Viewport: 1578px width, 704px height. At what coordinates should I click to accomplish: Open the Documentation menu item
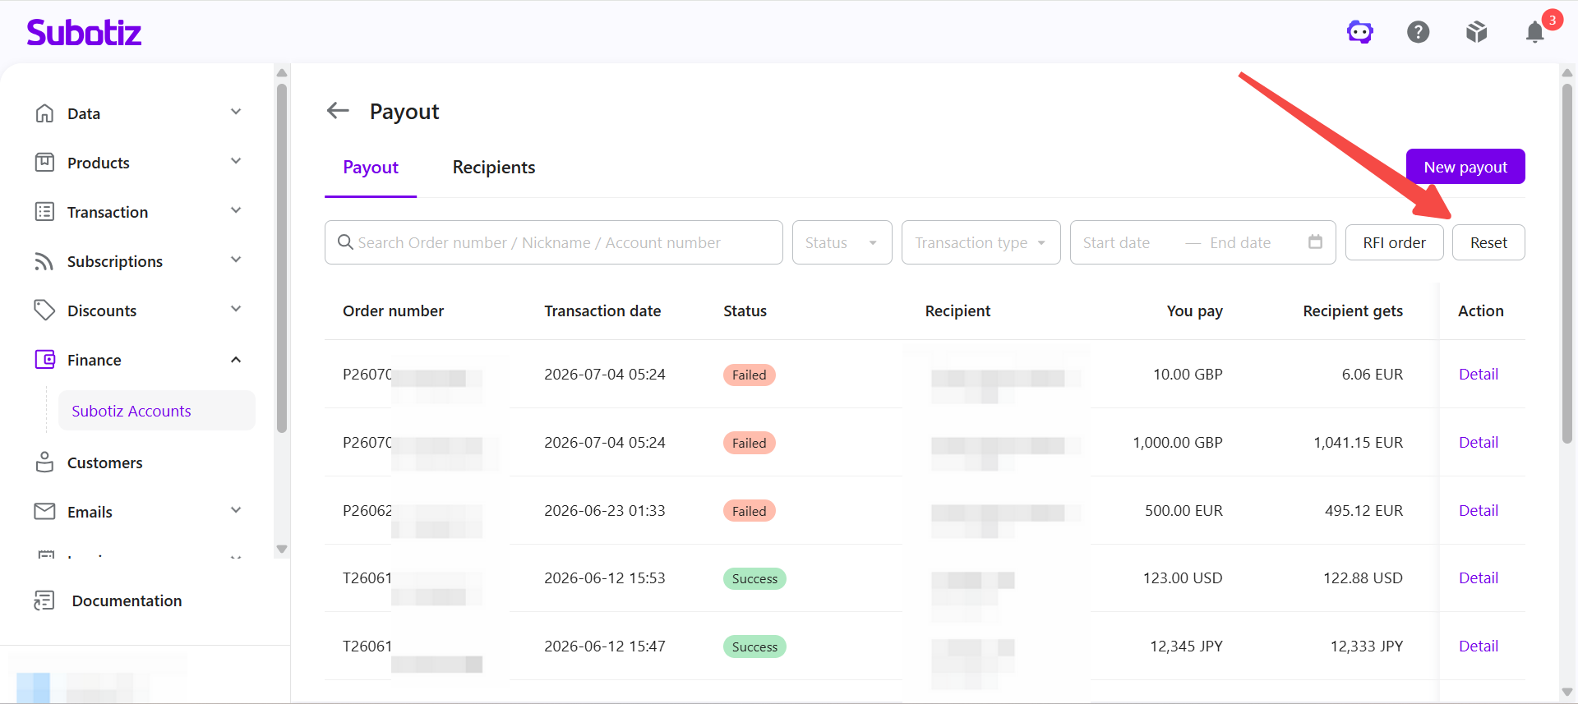(x=127, y=600)
